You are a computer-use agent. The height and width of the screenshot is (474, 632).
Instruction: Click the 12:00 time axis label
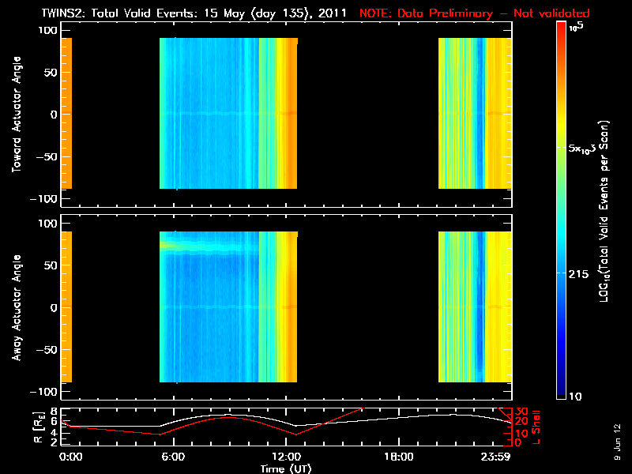click(x=287, y=457)
